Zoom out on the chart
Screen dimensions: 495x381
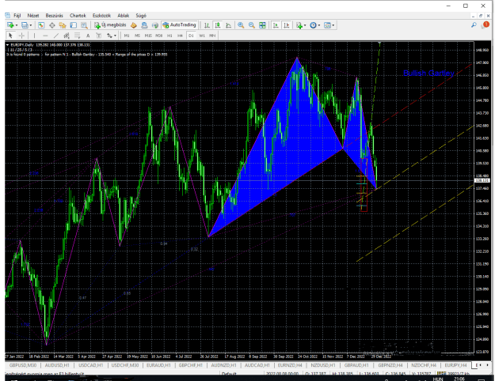coord(252,25)
